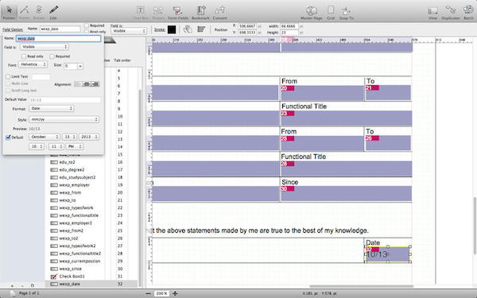Open the Shapes tool
The width and height of the screenshot is (477, 298).
158,12
